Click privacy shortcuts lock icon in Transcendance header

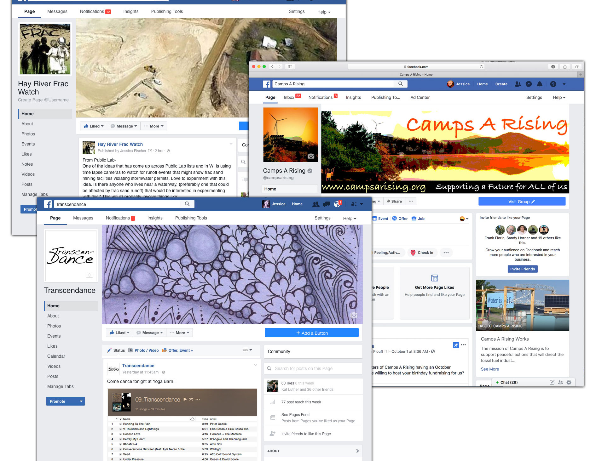pos(354,204)
